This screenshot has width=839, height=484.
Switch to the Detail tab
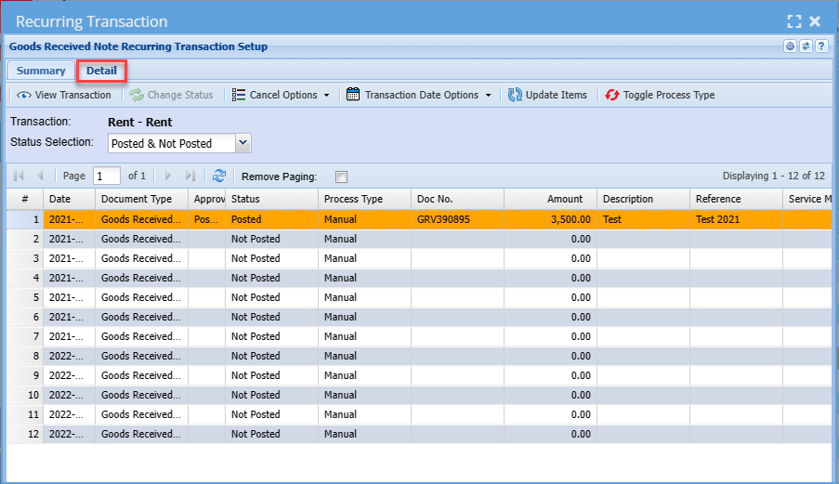click(x=101, y=71)
